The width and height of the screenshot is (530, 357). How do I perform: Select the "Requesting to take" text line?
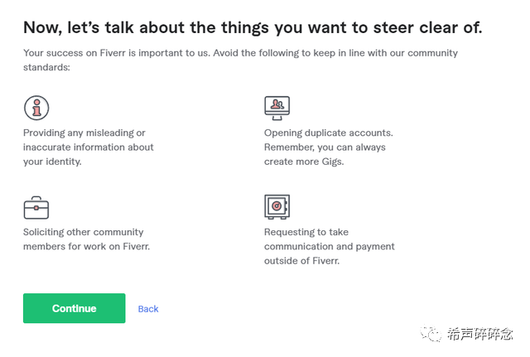[x=306, y=232]
